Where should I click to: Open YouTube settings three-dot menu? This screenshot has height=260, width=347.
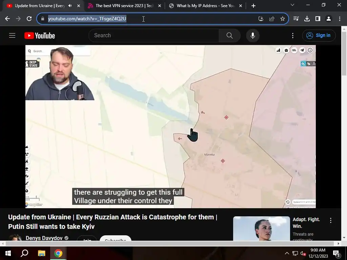tap(293, 35)
